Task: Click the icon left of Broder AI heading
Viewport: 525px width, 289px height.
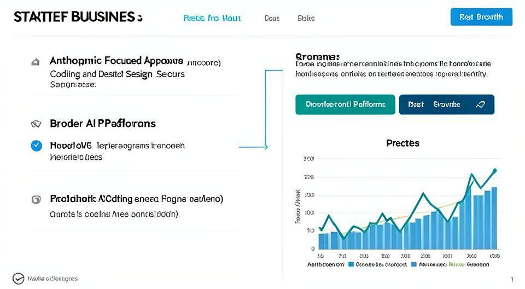Action: [36, 124]
